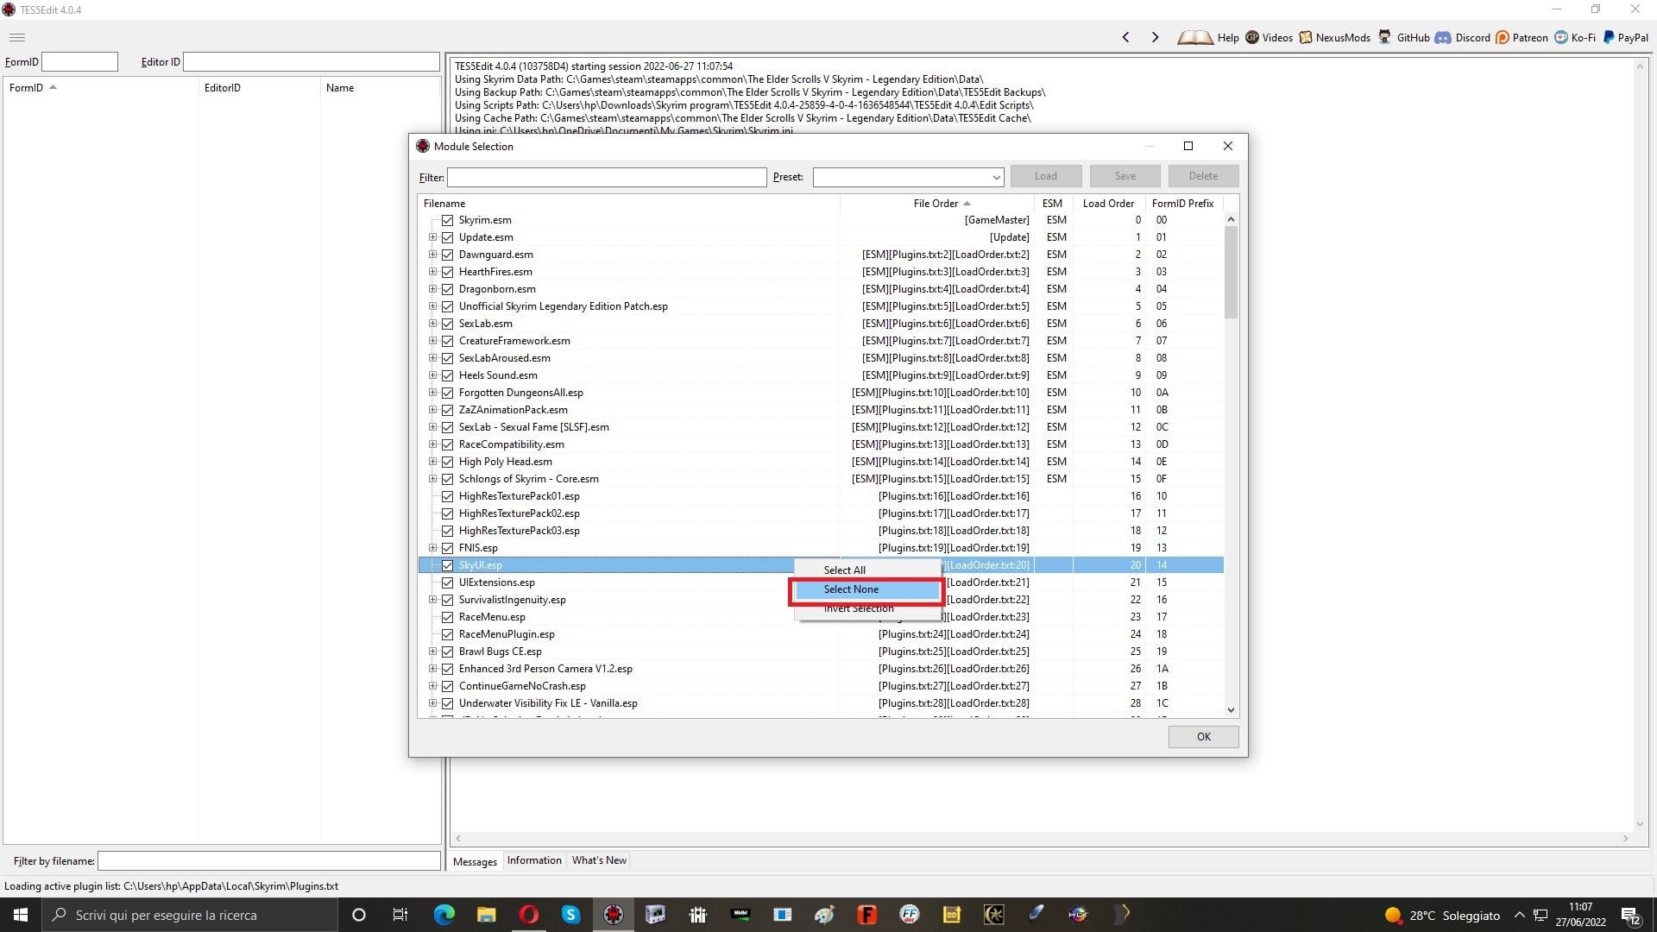Click the Load preset button
Viewport: 1657px width, 932px height.
tap(1046, 176)
